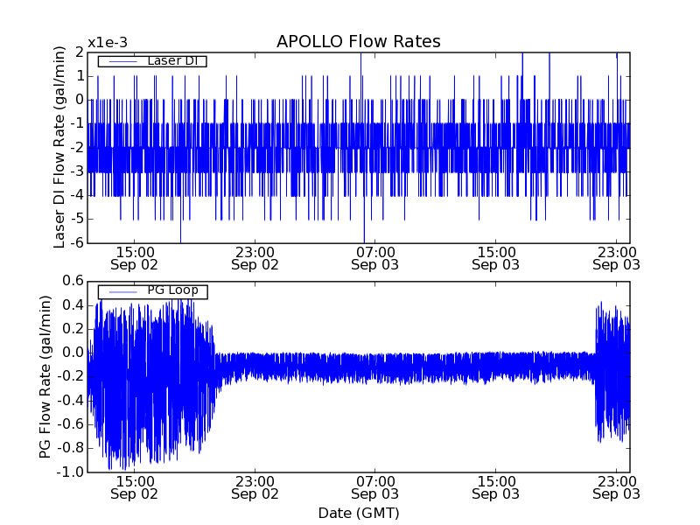Click y-tick label 1 on Laser DI plot
Image resolution: width=700 pixels, height=525 pixels.
[80, 76]
